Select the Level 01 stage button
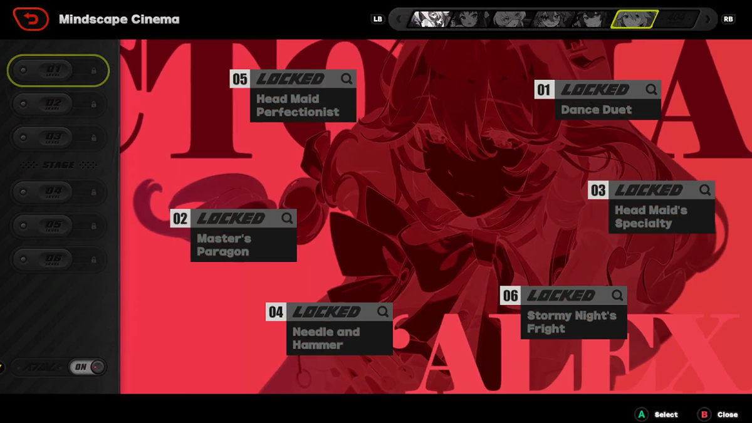 [x=58, y=70]
